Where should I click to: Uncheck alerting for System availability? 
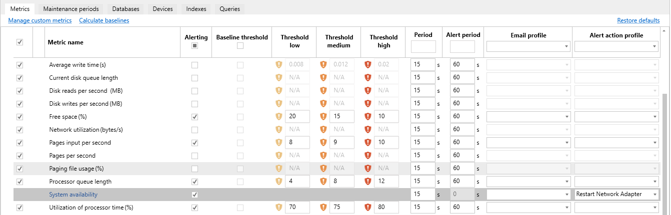[194, 195]
